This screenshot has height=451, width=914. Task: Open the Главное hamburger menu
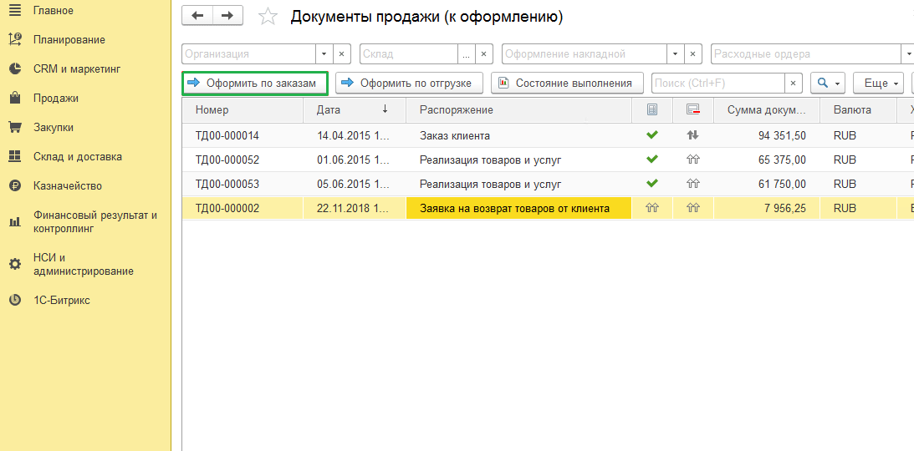[14, 11]
